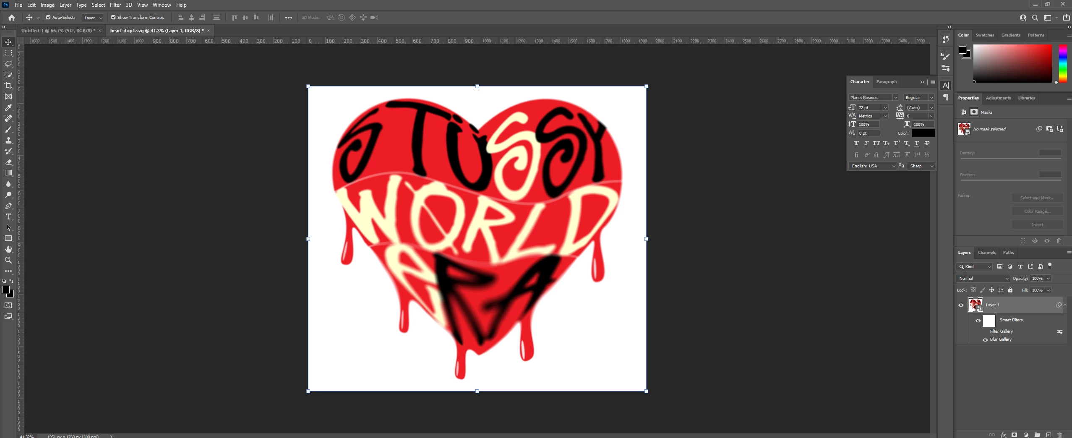
Task: Select the Eyedropper tool
Action: click(x=8, y=107)
